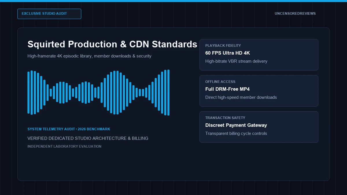Click the Transaction Safety label
Viewport: 347px width, 195px height.
[x=225, y=118]
